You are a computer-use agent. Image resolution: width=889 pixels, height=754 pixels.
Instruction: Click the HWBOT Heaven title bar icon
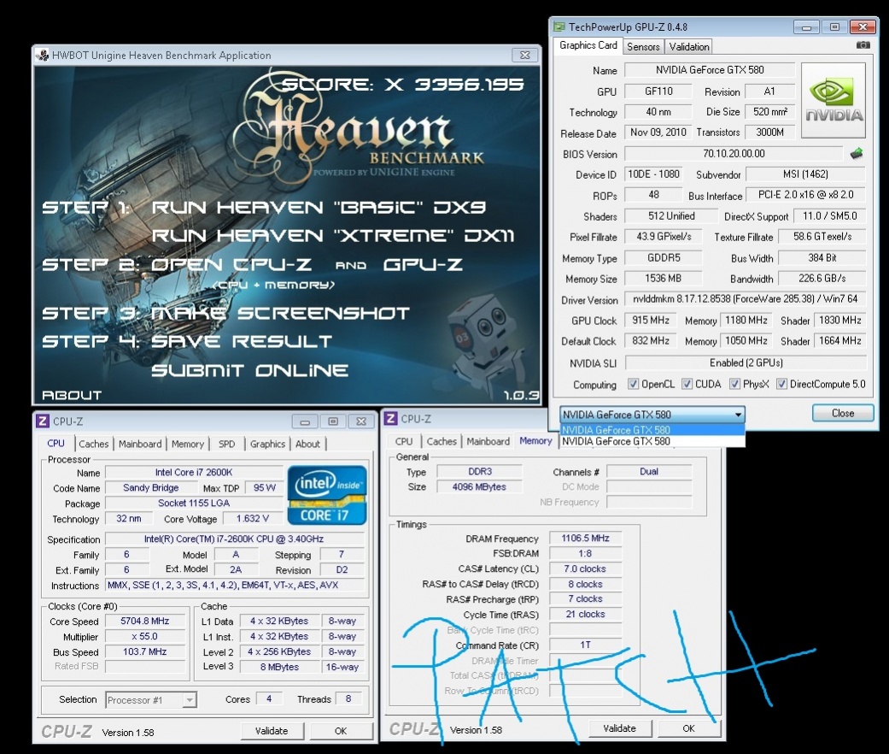click(x=43, y=56)
